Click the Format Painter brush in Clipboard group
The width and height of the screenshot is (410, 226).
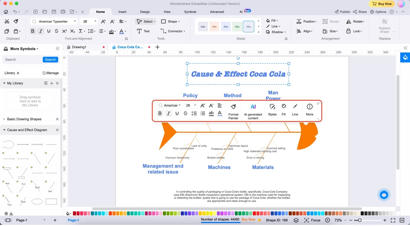[16, 22]
